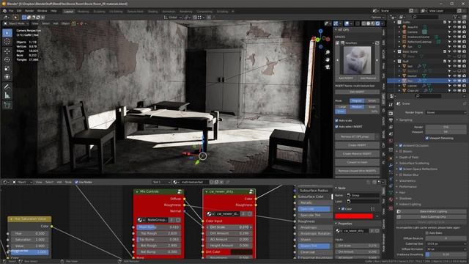Click the Bake Indirect Lighting button
This screenshot has width=469, height=264.
point(431,212)
